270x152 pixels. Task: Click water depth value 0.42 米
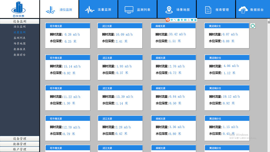click(x=122, y=134)
